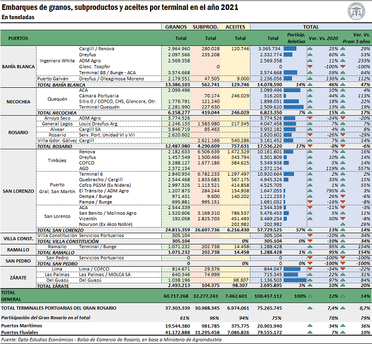Image resolution: width=372 pixels, height=344 pixels.
Task: Click the 'Puertos Marítimos' row label
Action: pyautogui.click(x=22, y=326)
